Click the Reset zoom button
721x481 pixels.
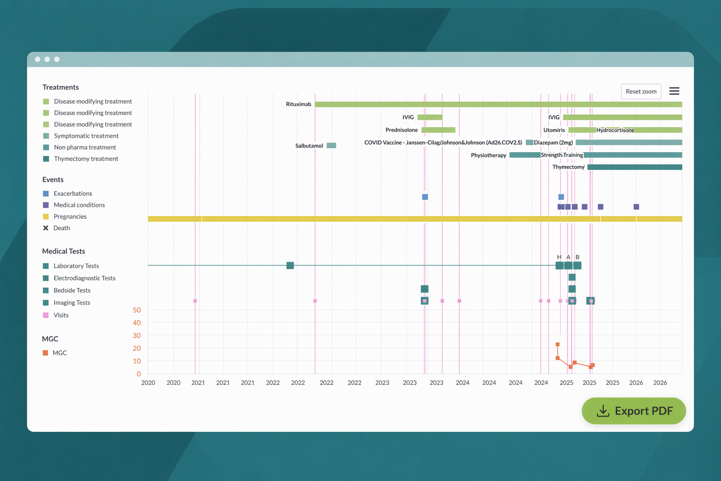(641, 92)
